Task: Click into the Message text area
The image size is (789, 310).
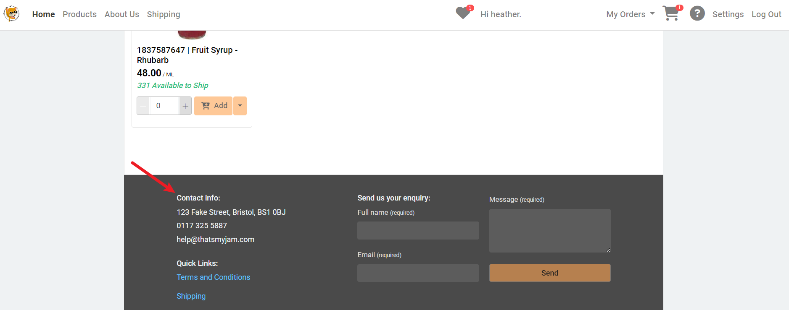Action: point(550,231)
